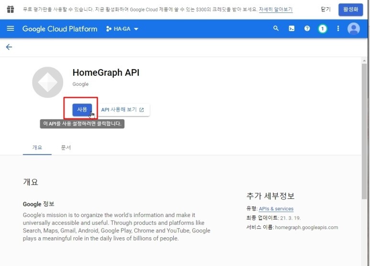The width and height of the screenshot is (370, 266).
Task: Select the 개요 tab
Action: [37, 148]
